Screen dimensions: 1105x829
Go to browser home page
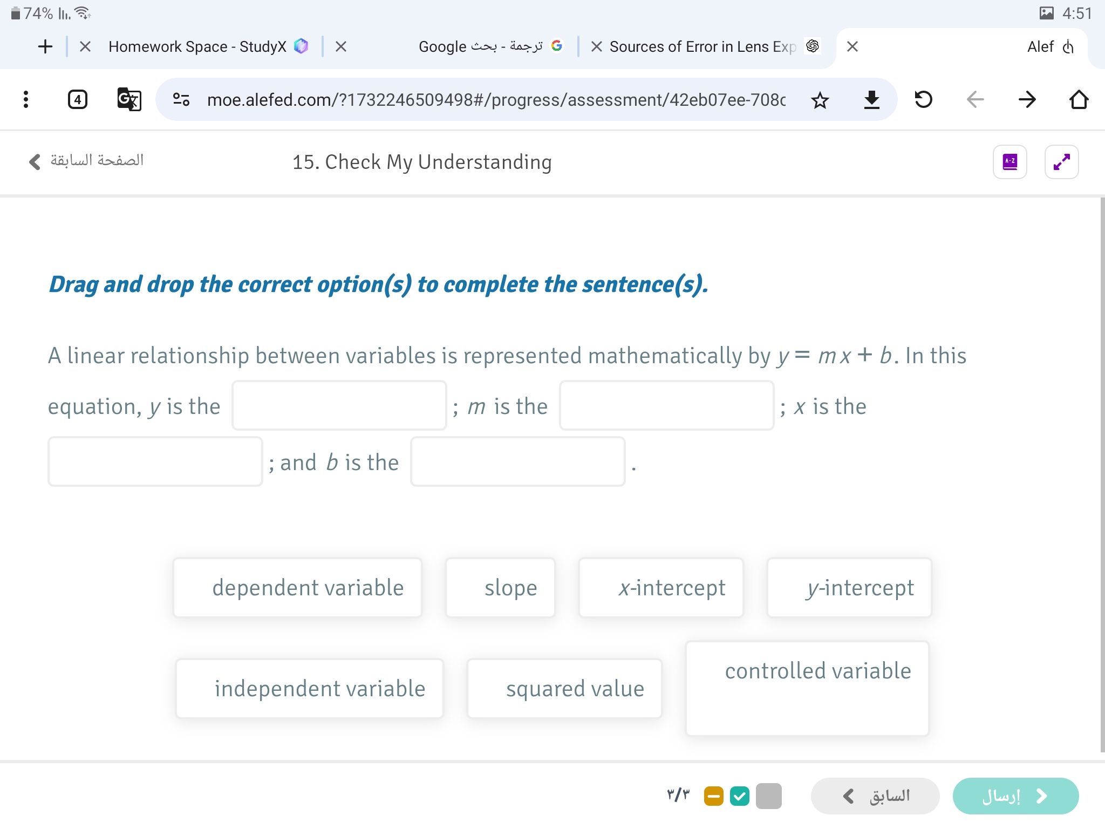pyautogui.click(x=1079, y=99)
